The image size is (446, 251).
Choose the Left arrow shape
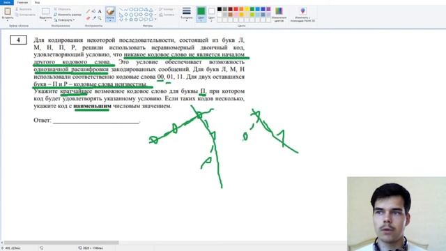pos(146,15)
